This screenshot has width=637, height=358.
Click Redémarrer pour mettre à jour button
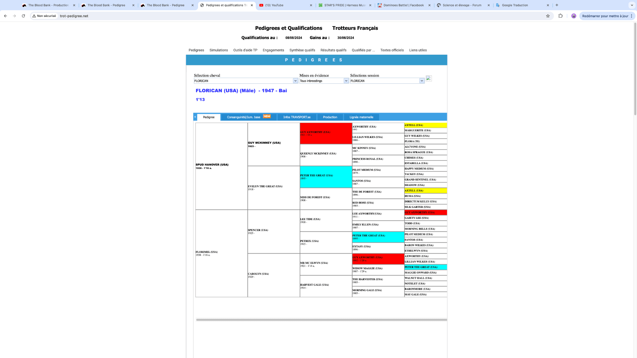(x=605, y=16)
